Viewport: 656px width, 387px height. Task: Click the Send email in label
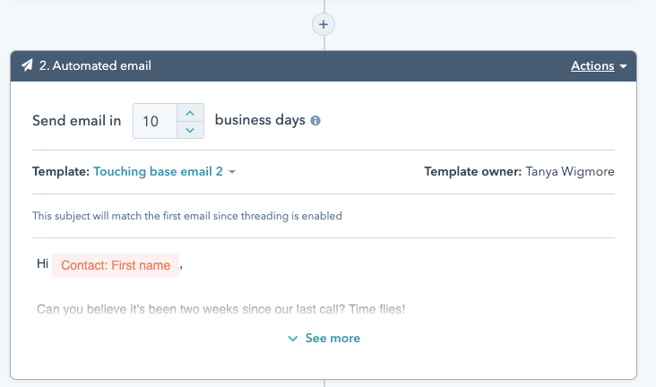coord(76,120)
